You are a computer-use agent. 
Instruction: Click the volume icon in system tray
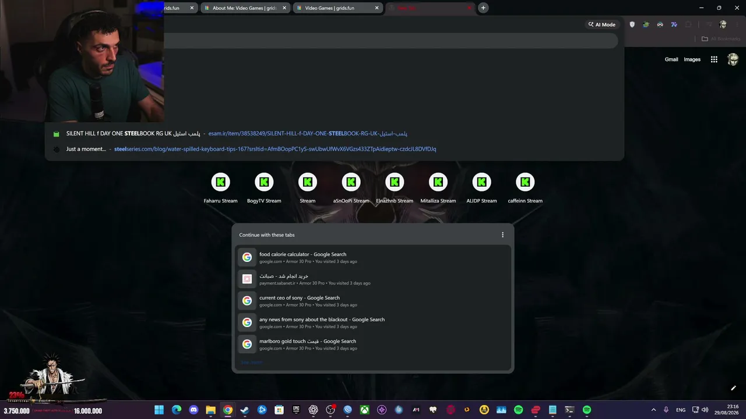pos(705,410)
